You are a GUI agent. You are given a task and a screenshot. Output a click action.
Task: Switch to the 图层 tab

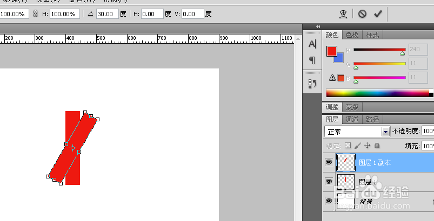point(332,120)
